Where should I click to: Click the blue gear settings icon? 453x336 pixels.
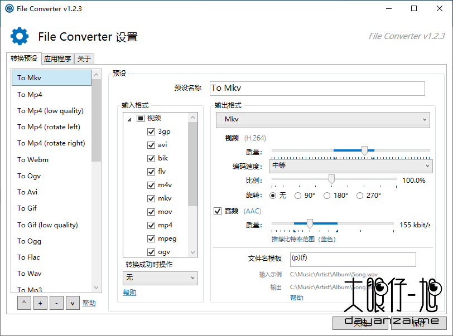click(x=20, y=36)
